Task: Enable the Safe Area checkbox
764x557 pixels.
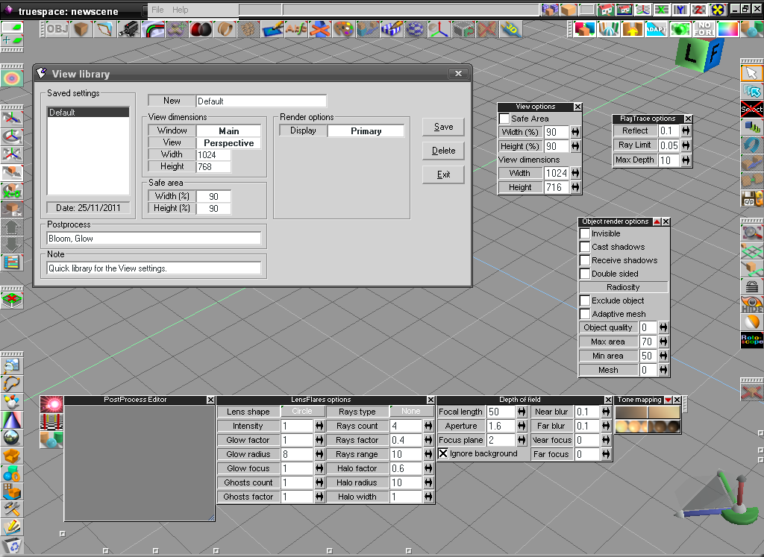Action: [504, 119]
